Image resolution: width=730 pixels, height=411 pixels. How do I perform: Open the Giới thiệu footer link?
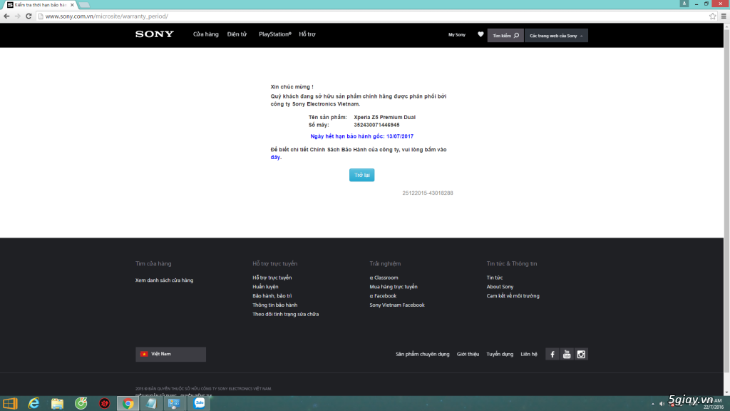point(468,354)
